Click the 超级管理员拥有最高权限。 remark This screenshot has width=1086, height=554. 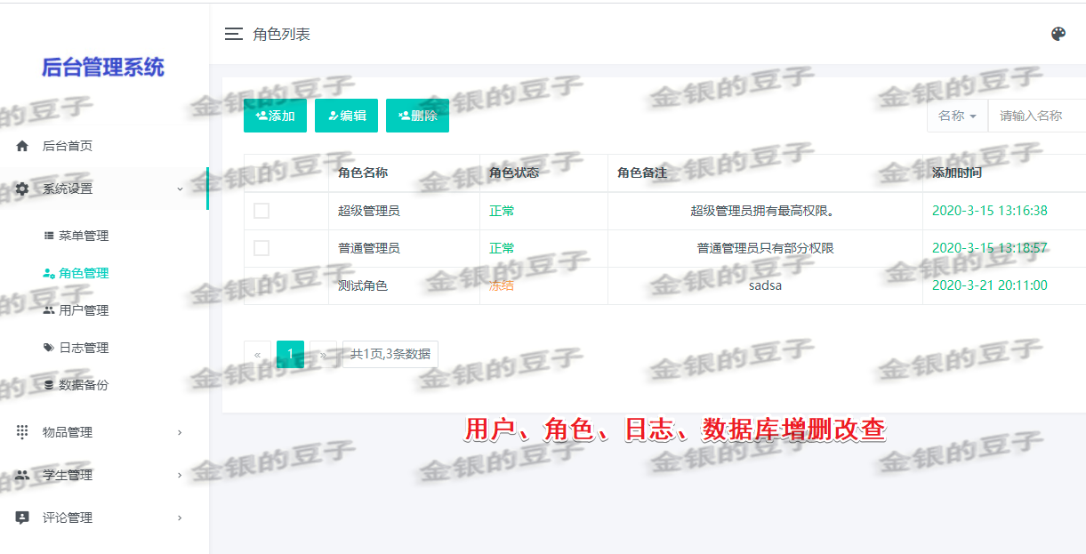pos(766,211)
